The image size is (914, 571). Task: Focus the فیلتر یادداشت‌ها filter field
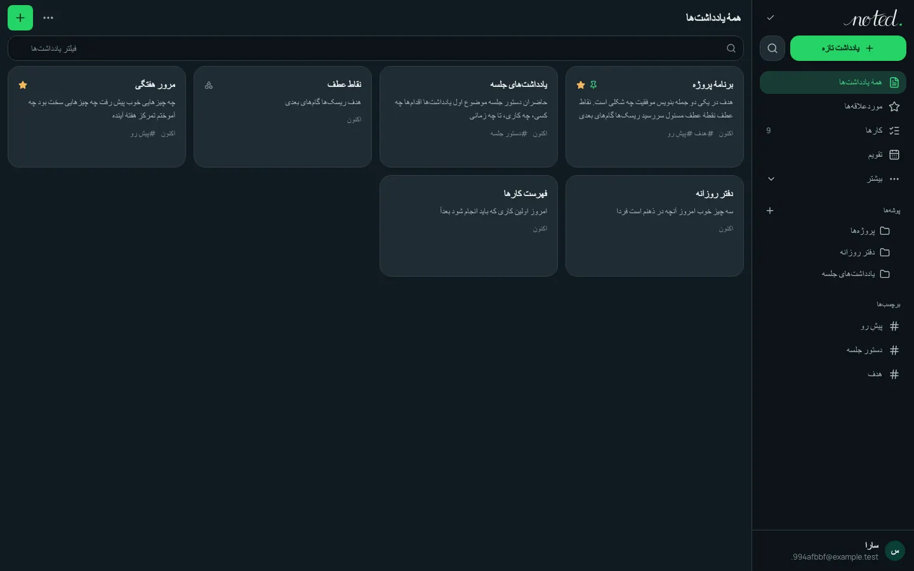(375, 48)
